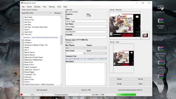Uncheck the Chrono Trigger game checkbox
This screenshot has height=99, width=176.
pos(23,72)
